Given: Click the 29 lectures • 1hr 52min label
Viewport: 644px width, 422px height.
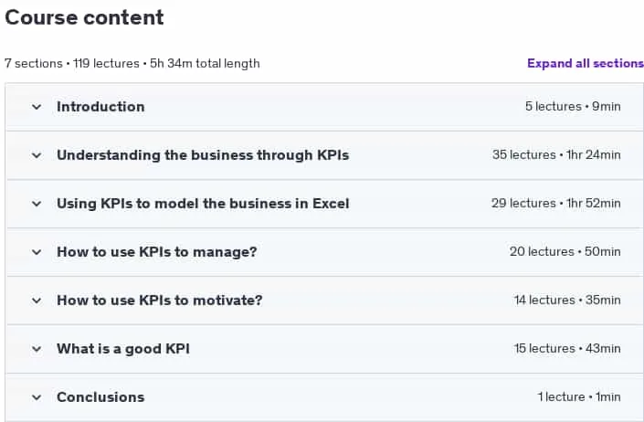Looking at the screenshot, I should 556,203.
